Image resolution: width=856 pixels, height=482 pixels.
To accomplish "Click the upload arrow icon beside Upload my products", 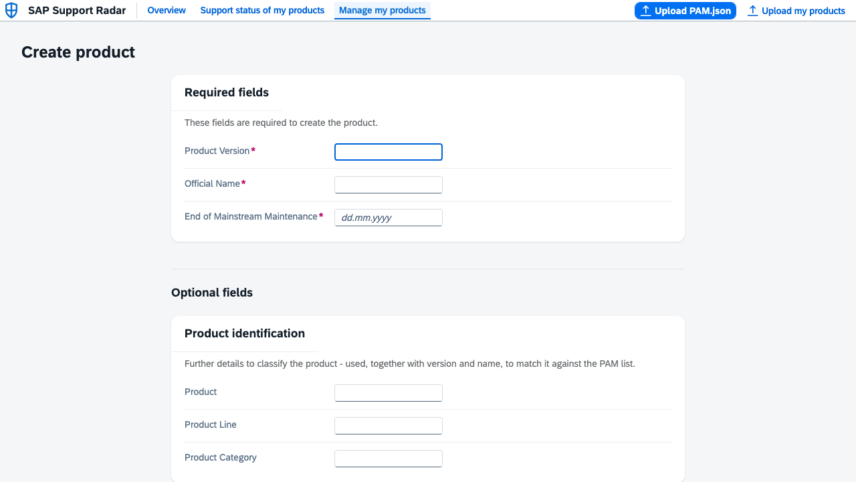I will (x=752, y=11).
